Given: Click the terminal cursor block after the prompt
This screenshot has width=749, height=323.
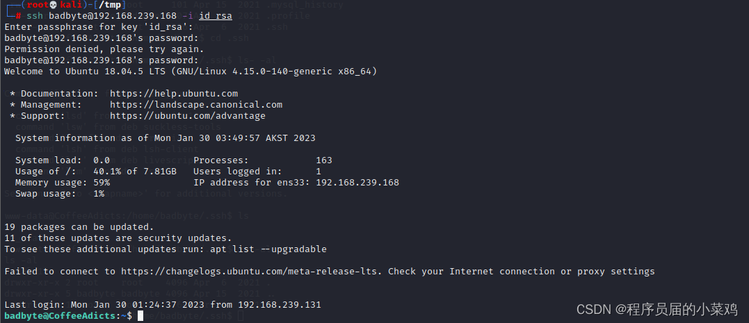Looking at the screenshot, I should coord(140,316).
